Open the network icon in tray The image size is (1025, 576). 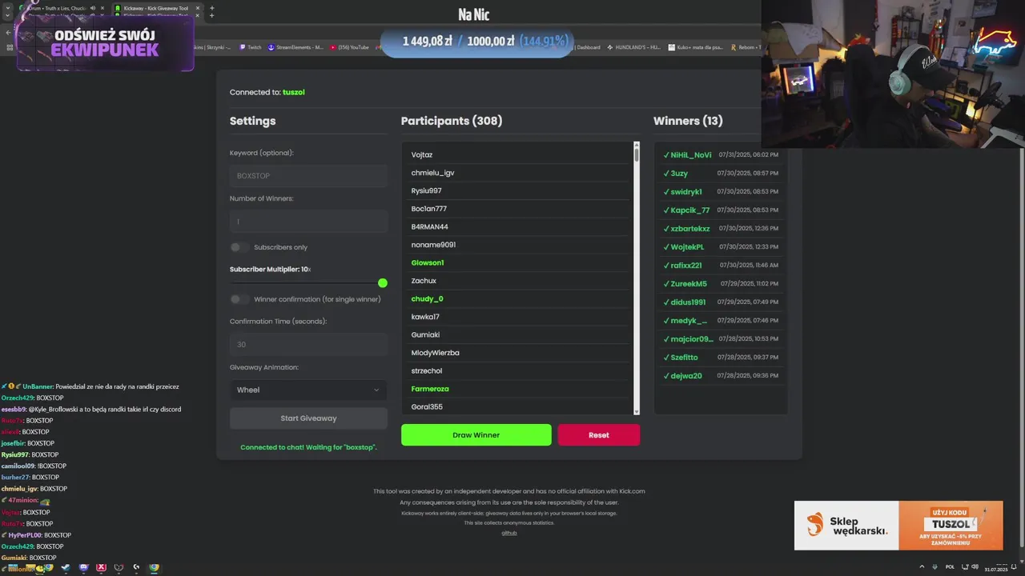tap(964, 567)
